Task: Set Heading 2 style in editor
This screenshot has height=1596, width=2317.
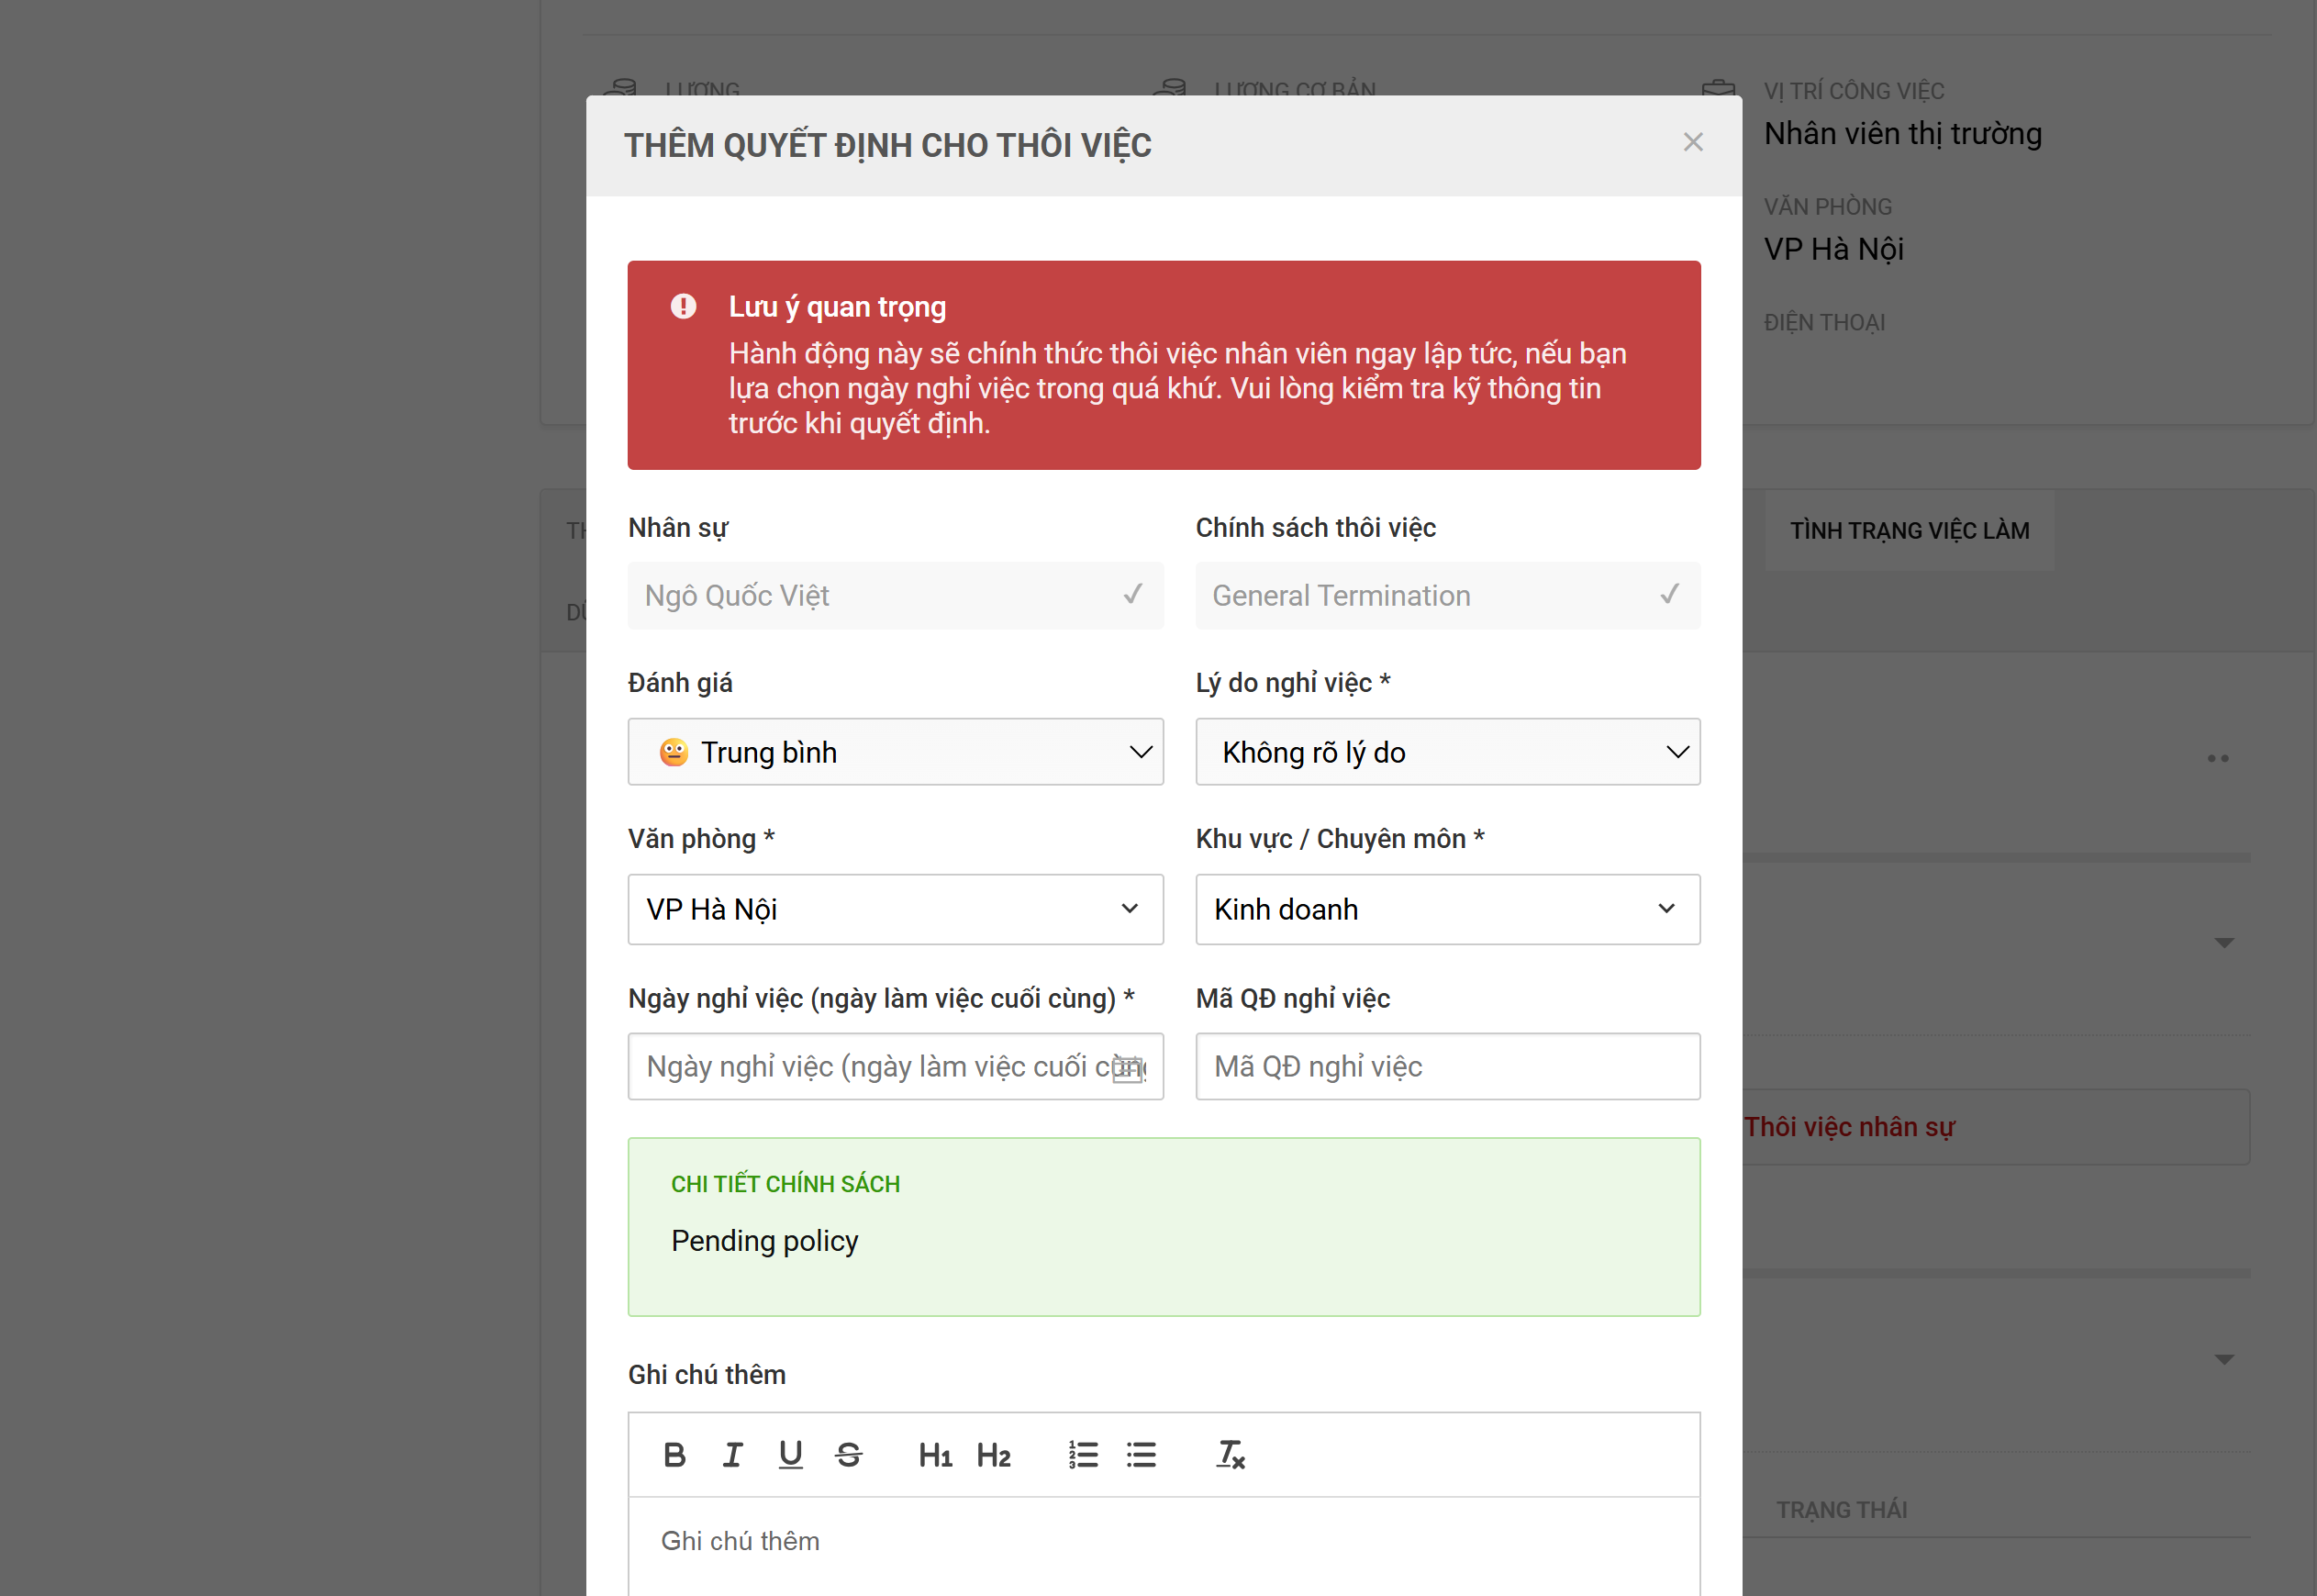Action: 994,1455
